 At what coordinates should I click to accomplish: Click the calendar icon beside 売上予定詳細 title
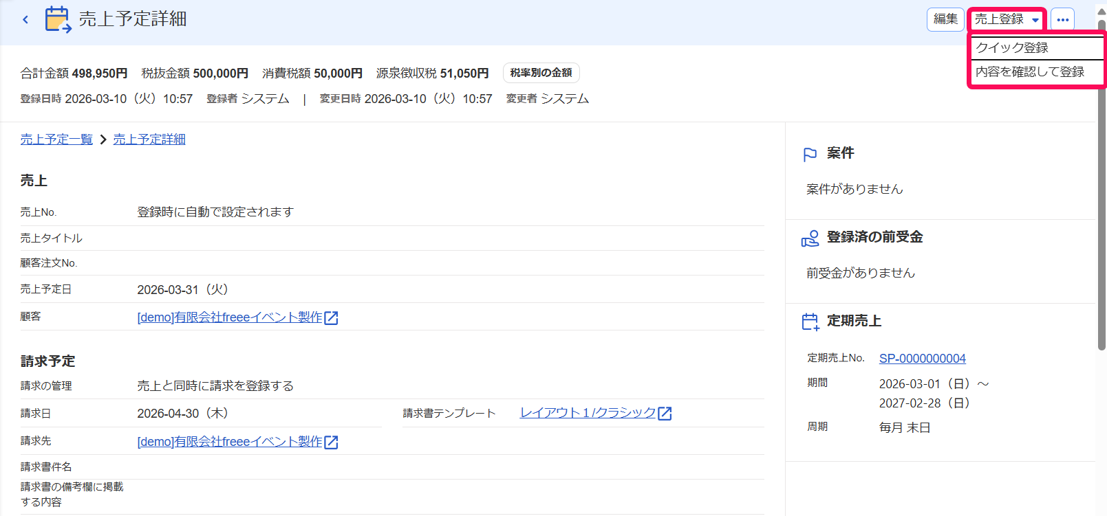58,19
